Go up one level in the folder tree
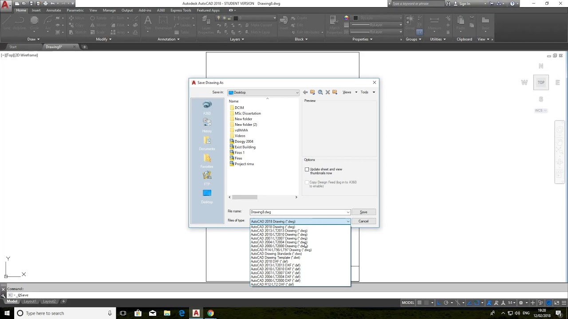The height and width of the screenshot is (319, 568). coord(312,92)
